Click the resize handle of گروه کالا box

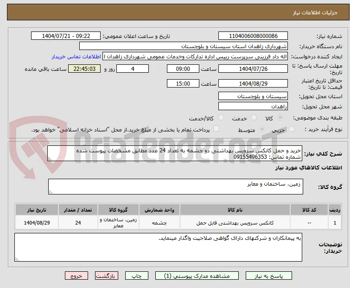[51, 192]
